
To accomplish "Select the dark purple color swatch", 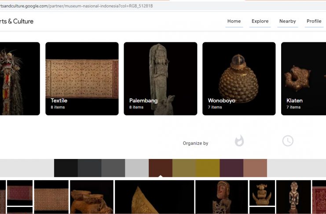I will coord(231,168).
